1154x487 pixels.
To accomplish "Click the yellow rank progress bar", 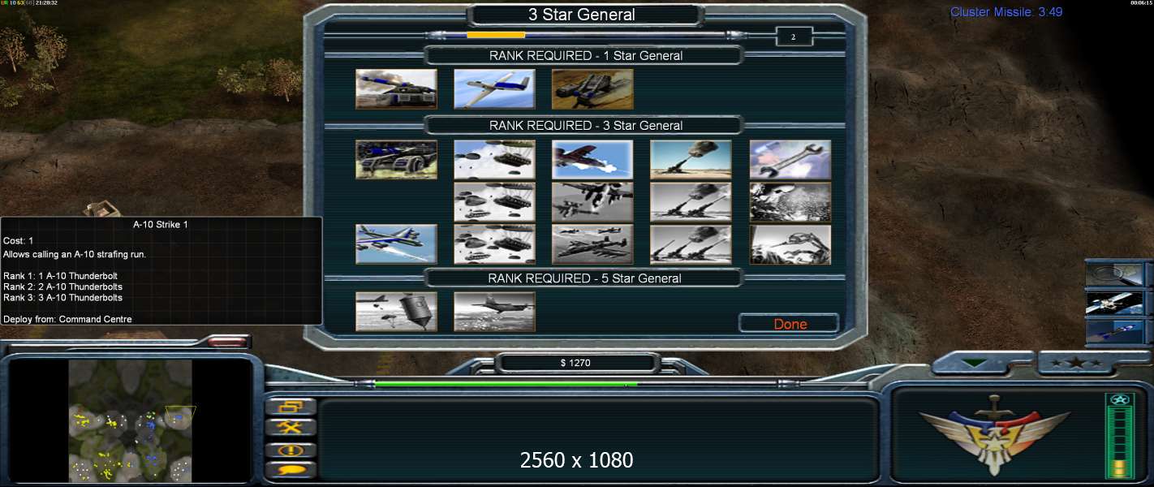I will [495, 35].
